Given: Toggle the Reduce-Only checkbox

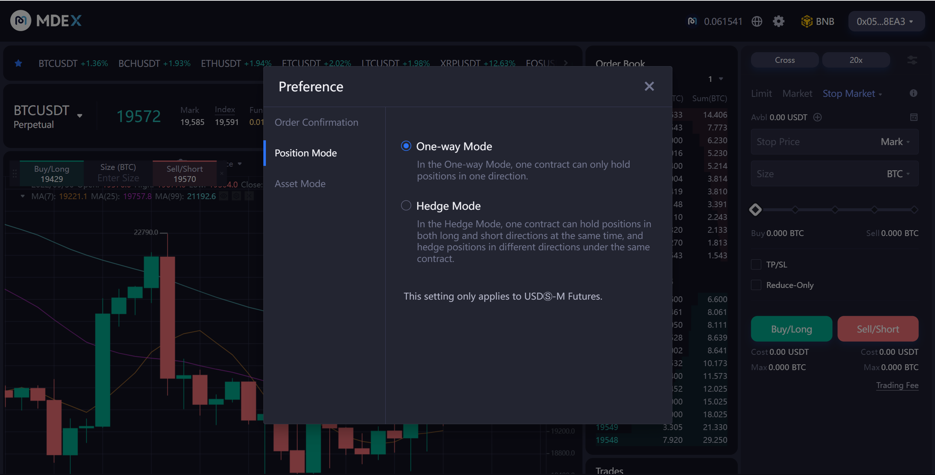Looking at the screenshot, I should point(756,285).
